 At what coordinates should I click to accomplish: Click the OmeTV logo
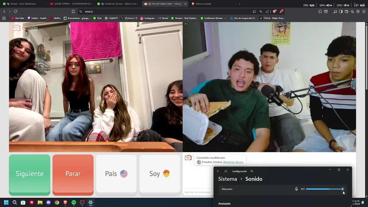[25, 28]
